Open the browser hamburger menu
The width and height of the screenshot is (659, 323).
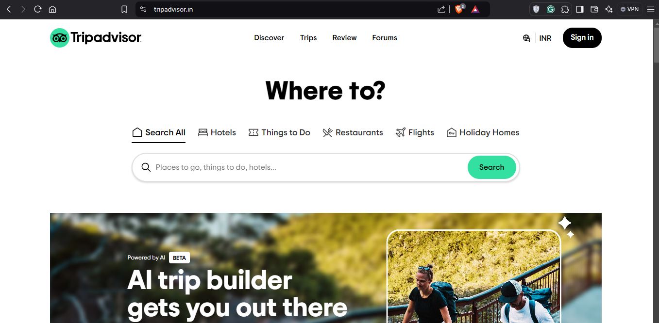pos(651,9)
